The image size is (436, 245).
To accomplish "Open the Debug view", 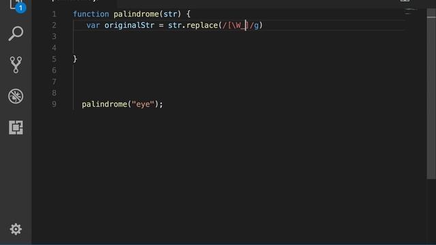I will click(16, 96).
